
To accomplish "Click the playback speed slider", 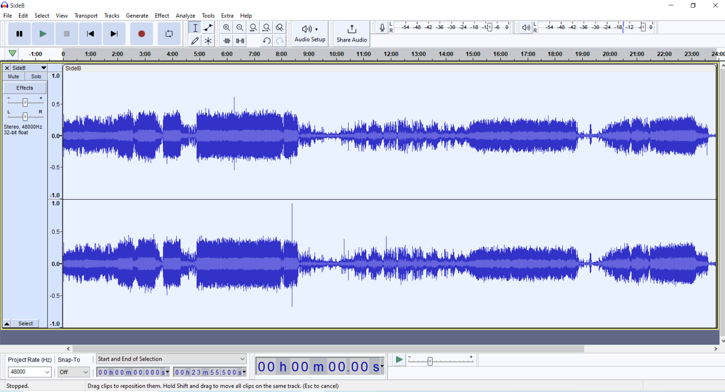I will pos(430,361).
